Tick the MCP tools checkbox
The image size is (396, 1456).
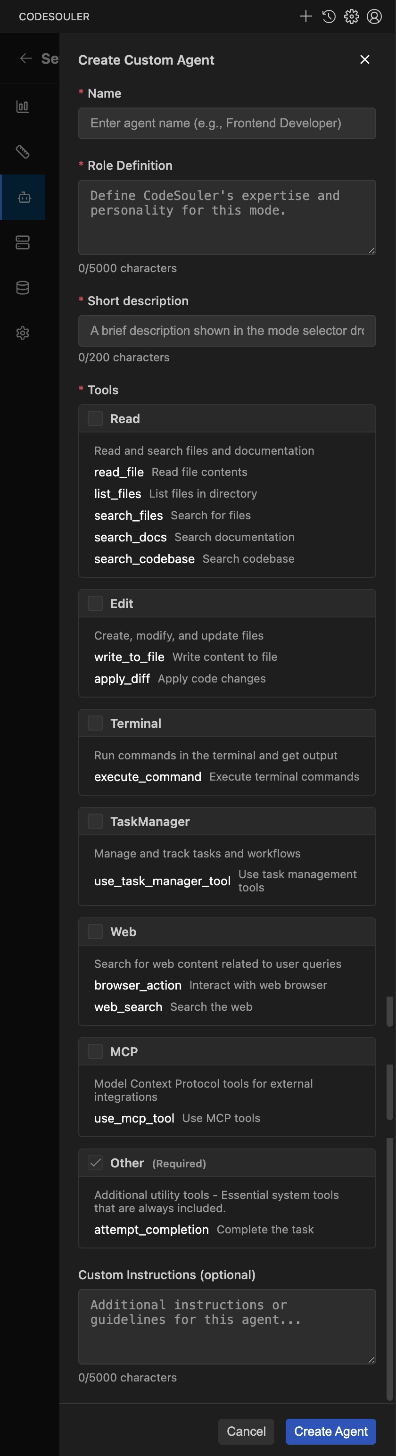pyautogui.click(x=96, y=1051)
